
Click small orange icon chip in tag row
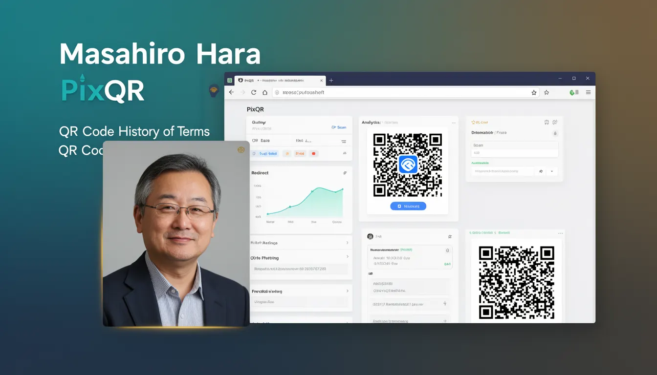pos(287,153)
